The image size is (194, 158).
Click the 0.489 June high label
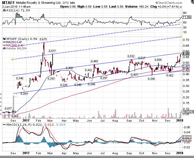(94, 61)
